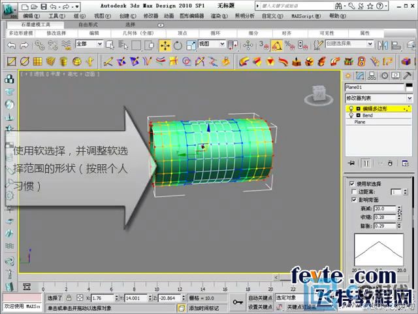Click the Save file icon in the quick access bar
Viewport: 418px width, 314px height.
[x=44, y=7]
